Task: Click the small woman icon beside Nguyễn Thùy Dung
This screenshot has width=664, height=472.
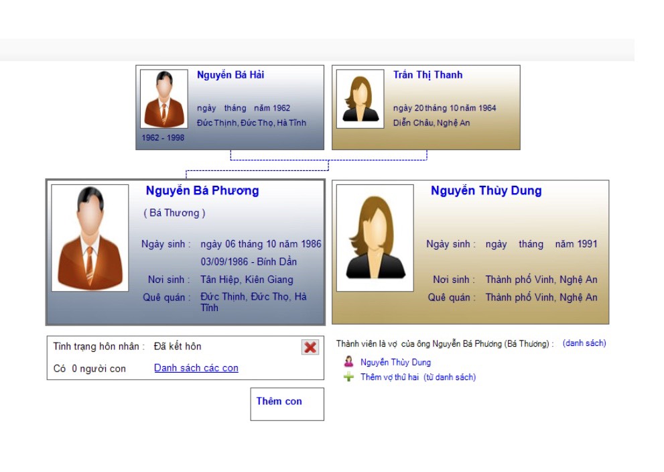Action: pyautogui.click(x=348, y=362)
